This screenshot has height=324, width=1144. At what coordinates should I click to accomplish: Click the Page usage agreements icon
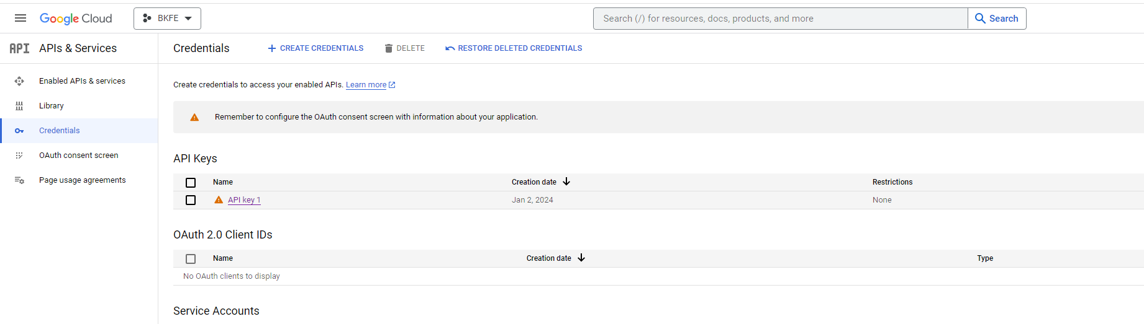[x=19, y=180]
